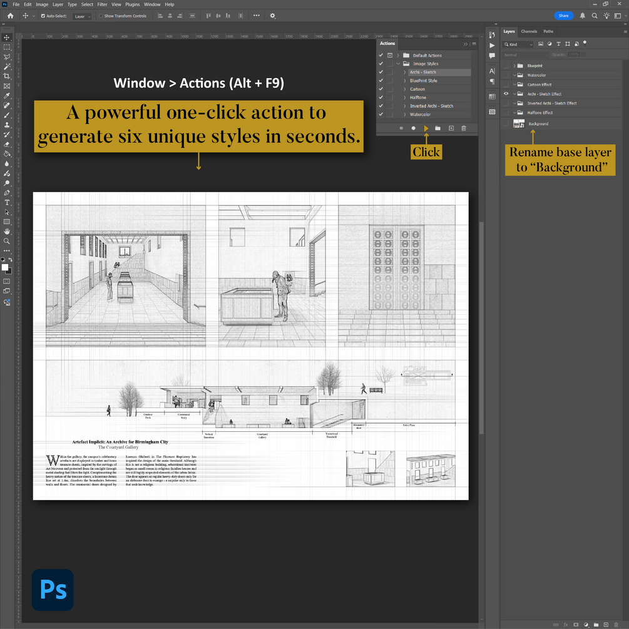
Task: Expand the Blueprint layer group
Action: point(514,65)
